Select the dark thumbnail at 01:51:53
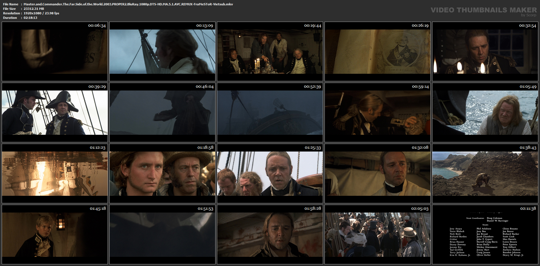Viewport: 540px width, 266px height. click(x=162, y=235)
